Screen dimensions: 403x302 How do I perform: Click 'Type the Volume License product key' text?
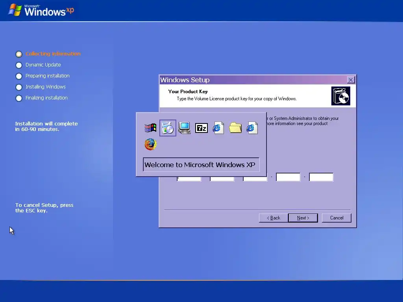click(237, 99)
